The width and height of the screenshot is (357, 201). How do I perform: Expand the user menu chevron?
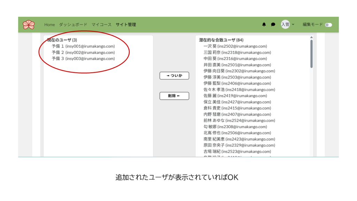tap(293, 24)
